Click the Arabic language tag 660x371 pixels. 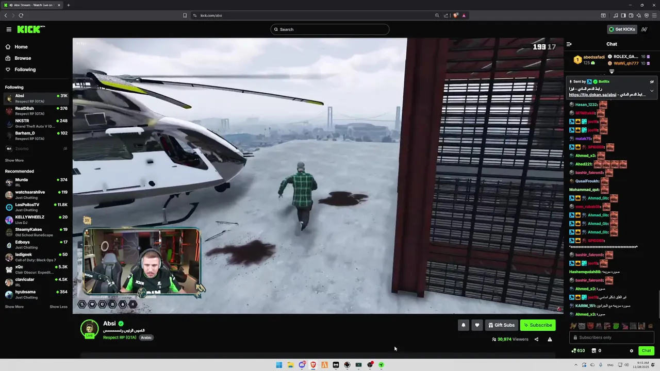tap(146, 338)
